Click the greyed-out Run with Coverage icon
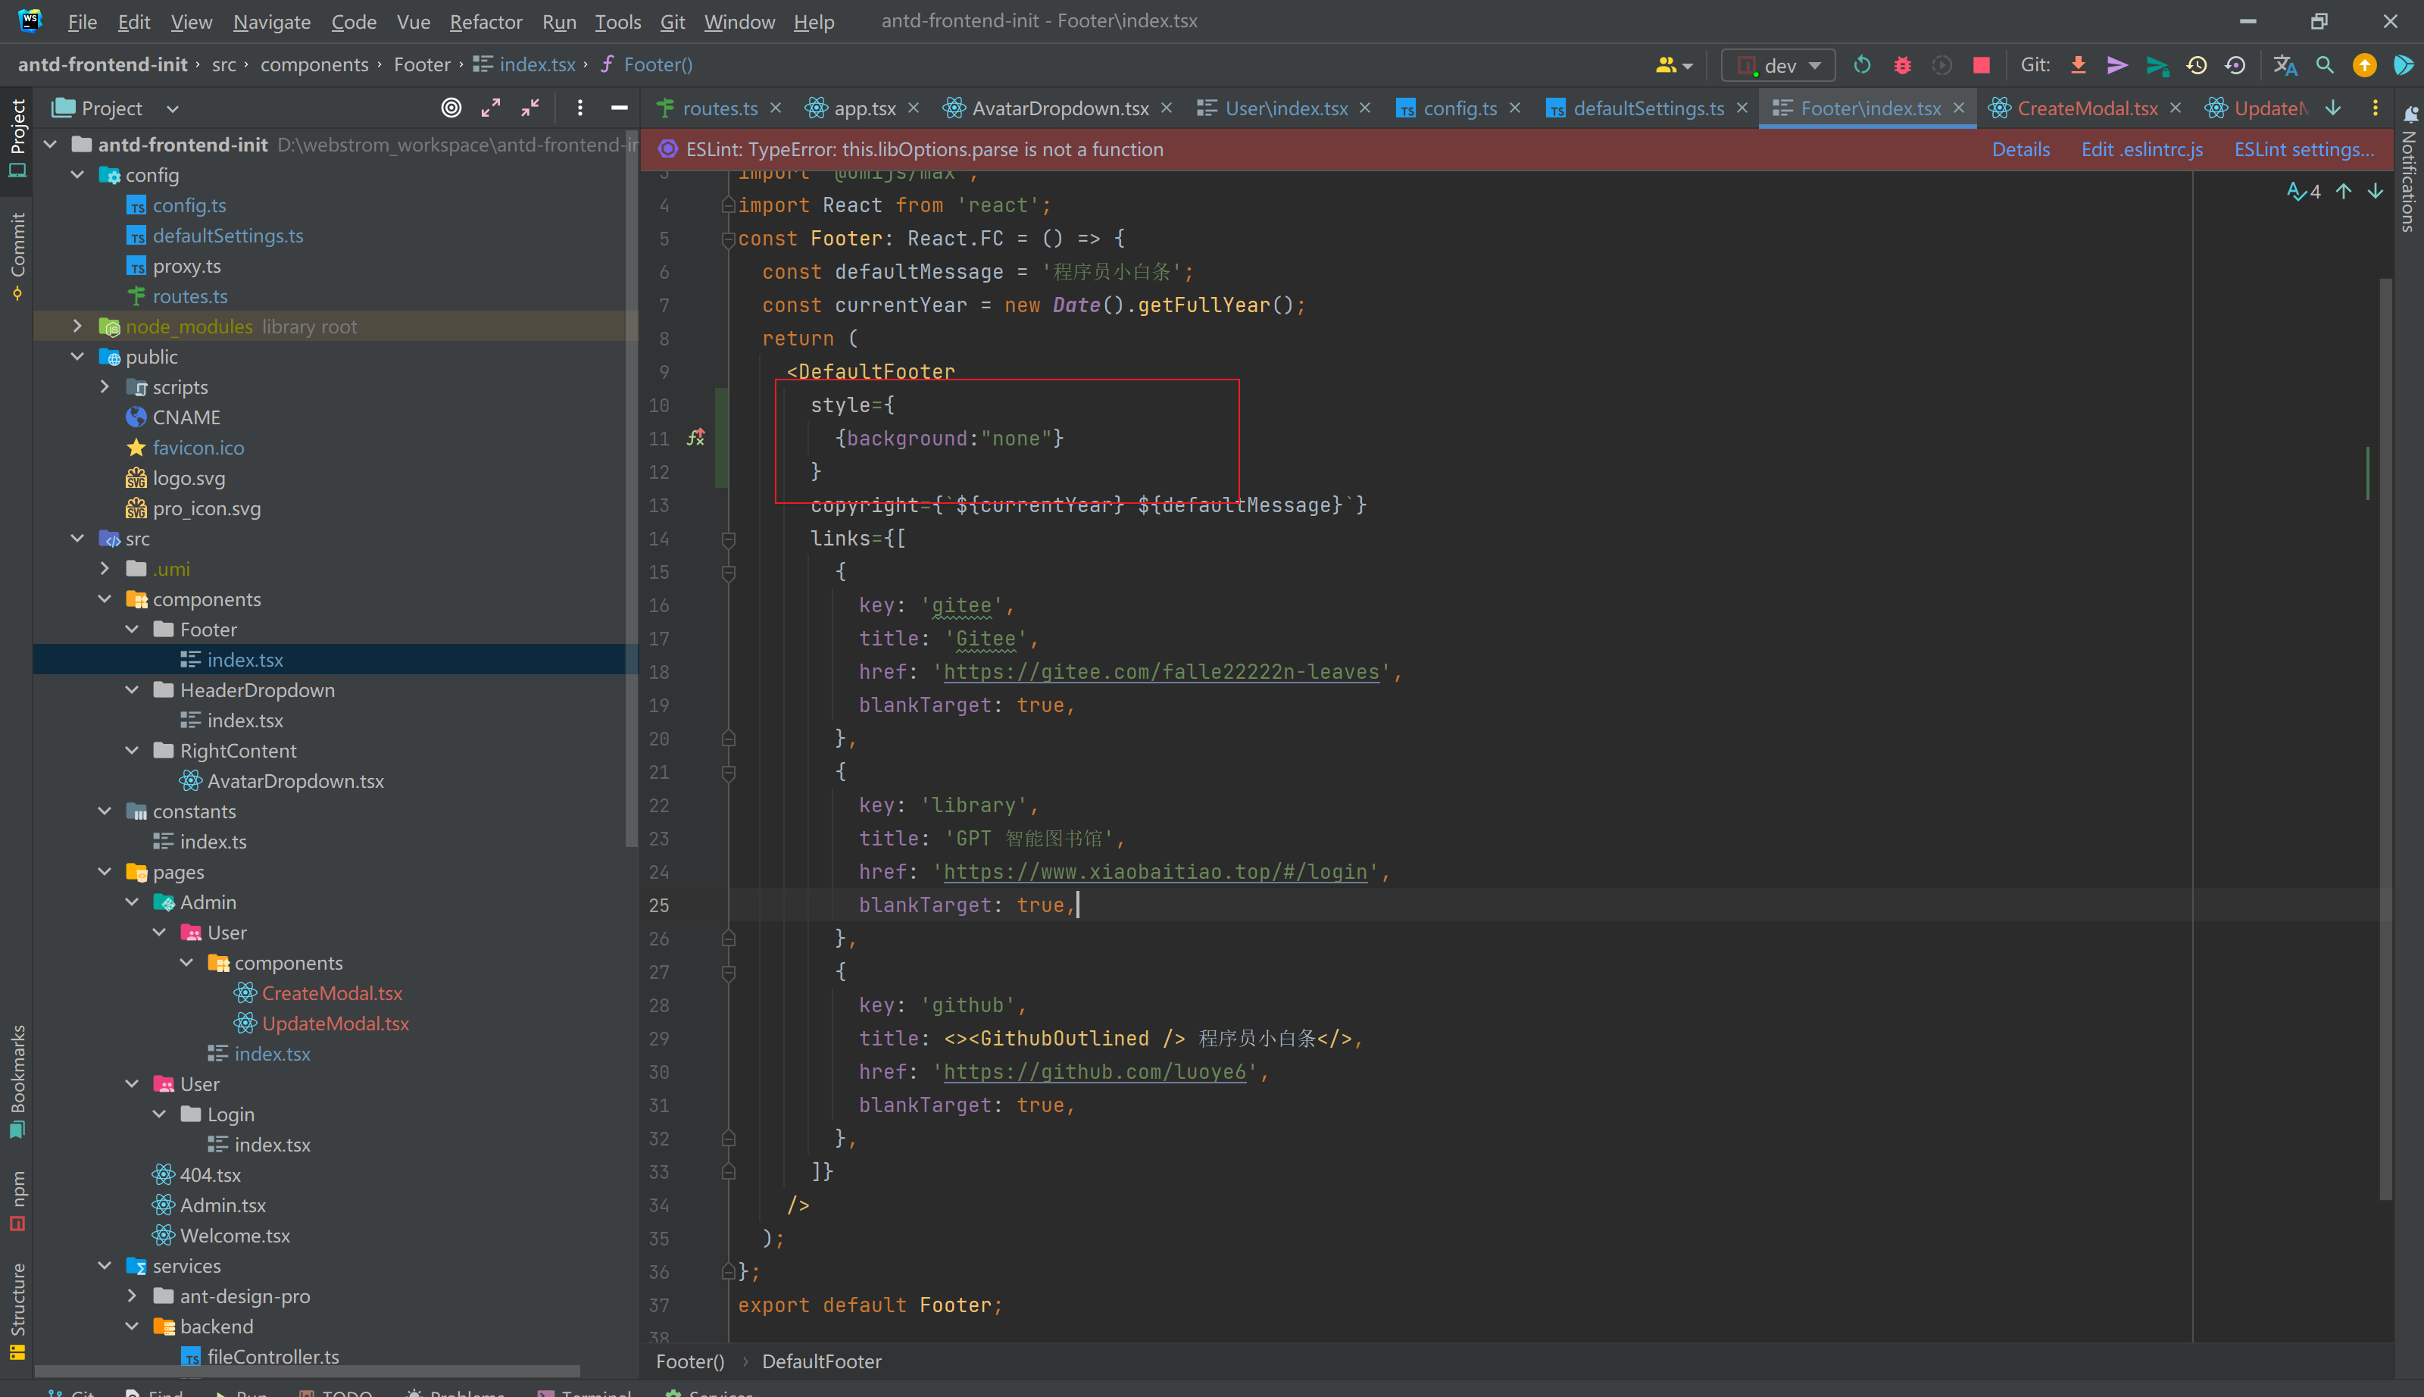This screenshot has width=2424, height=1397. pos(1941,65)
